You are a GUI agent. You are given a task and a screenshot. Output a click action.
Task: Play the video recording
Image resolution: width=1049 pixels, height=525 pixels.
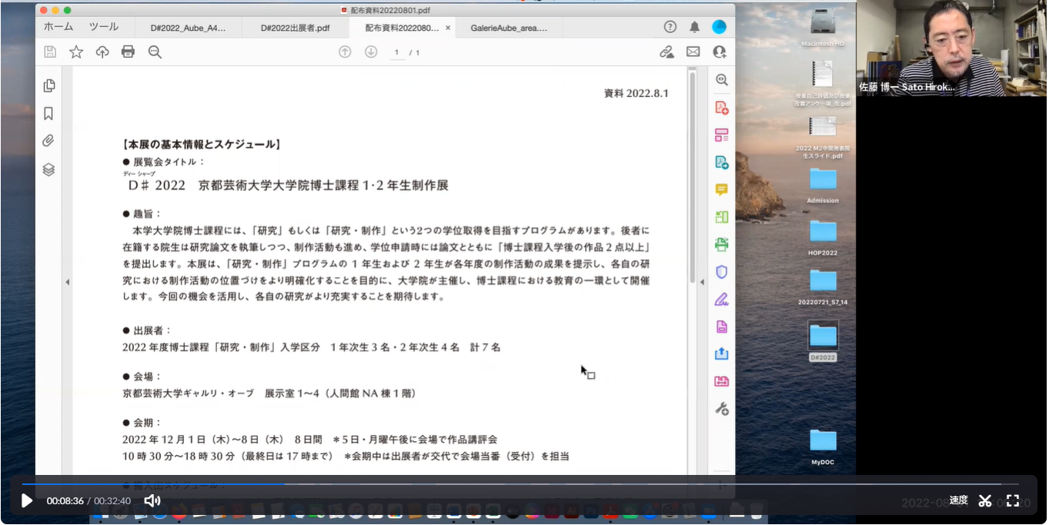tap(27, 501)
